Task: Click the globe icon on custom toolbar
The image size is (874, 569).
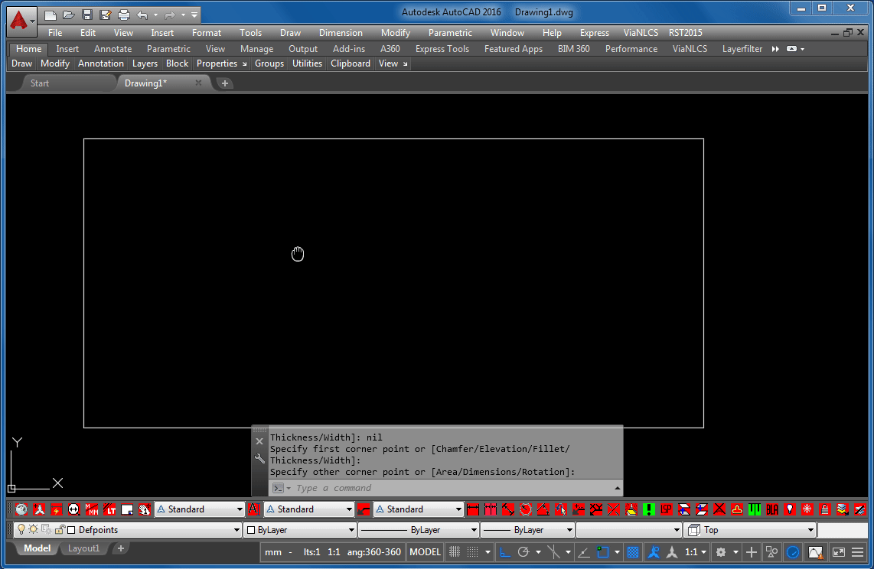Action: [21, 509]
